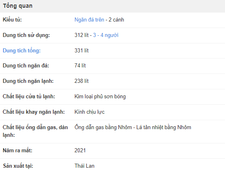This screenshot has height=173, width=225.
Task: Open the "Ngăn đá trên" link
Action: [89, 20]
